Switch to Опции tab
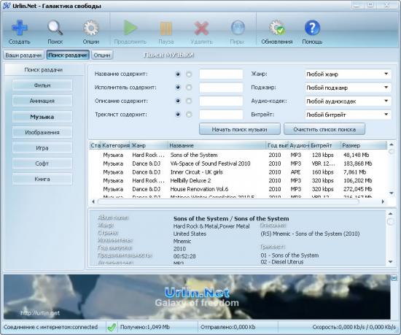The height and width of the screenshot is (335, 401). click(102, 55)
